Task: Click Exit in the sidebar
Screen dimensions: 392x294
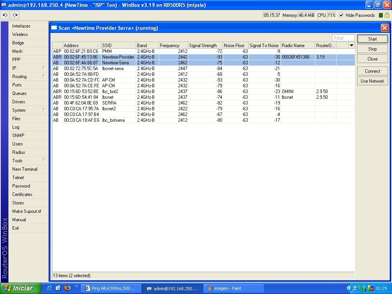Action: [28, 228]
